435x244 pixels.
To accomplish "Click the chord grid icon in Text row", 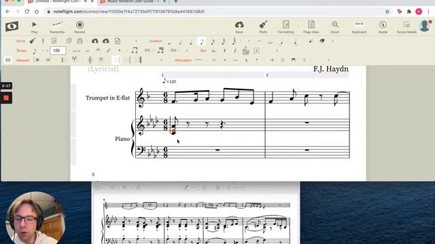I will [245, 51].
